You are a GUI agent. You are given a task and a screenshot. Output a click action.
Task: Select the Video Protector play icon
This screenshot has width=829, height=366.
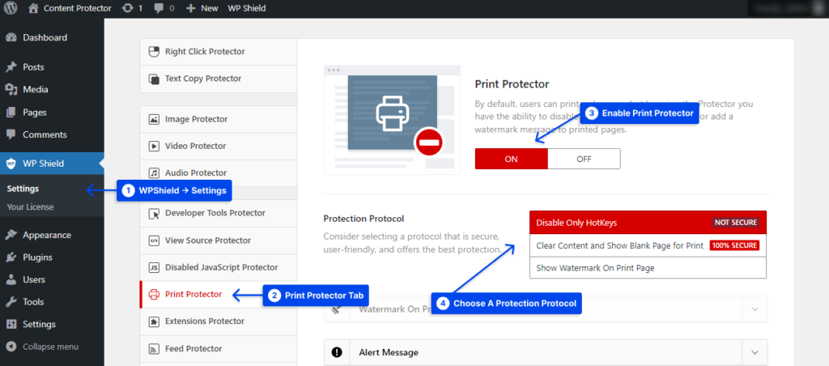coord(154,147)
